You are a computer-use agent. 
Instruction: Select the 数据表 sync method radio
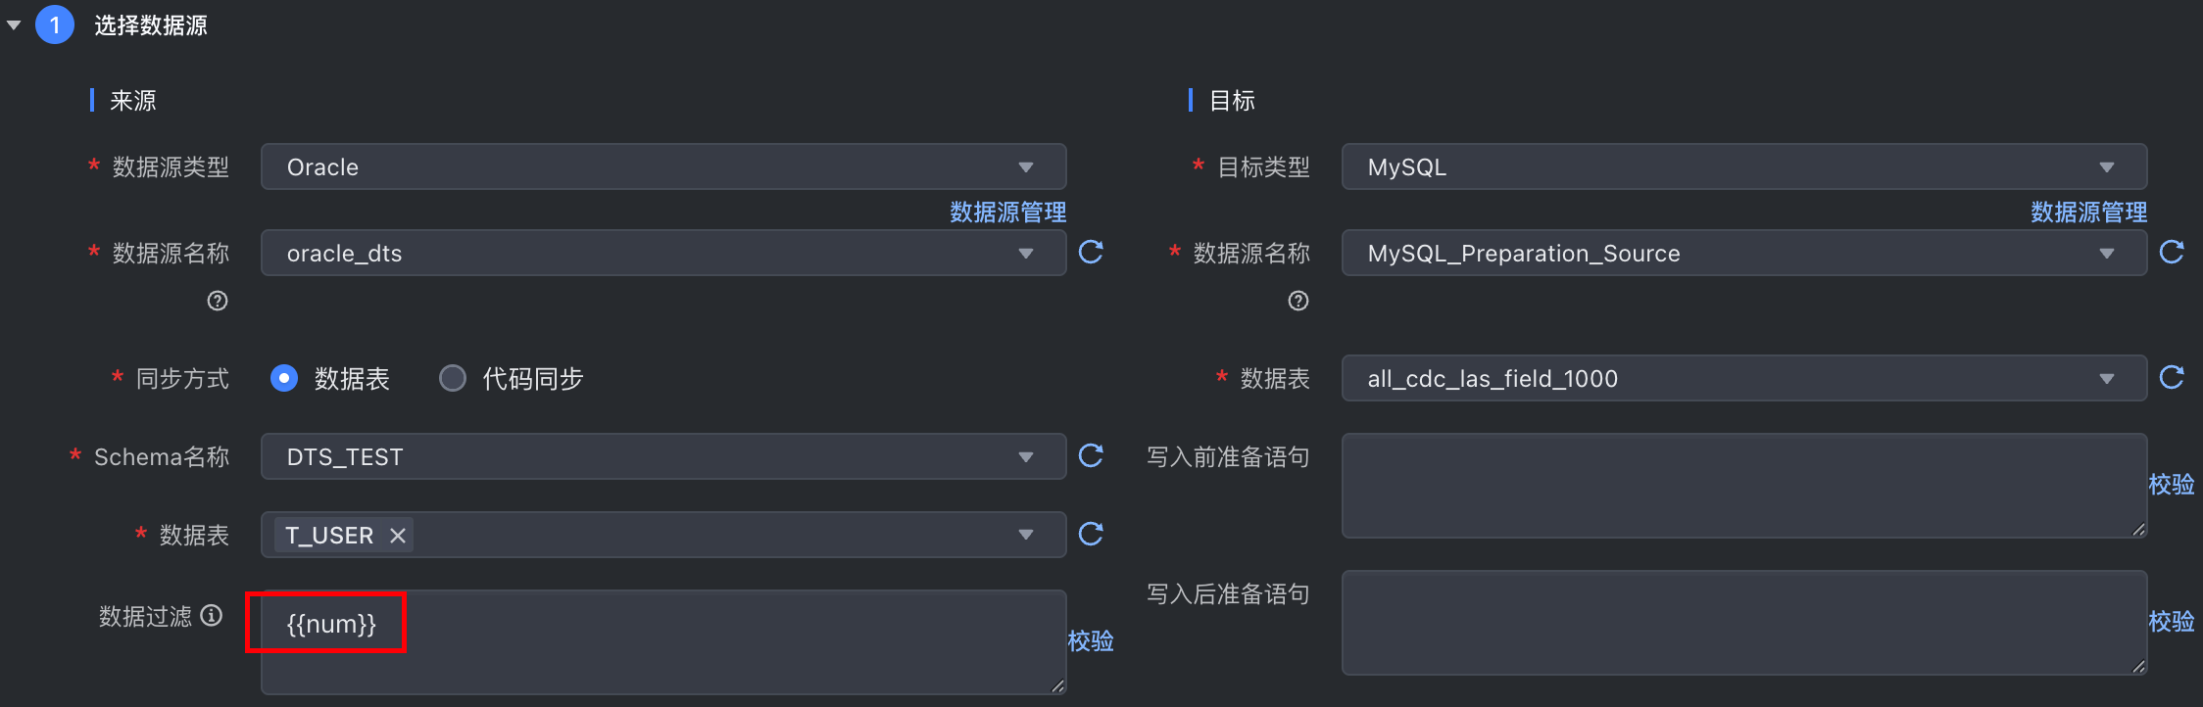(284, 378)
